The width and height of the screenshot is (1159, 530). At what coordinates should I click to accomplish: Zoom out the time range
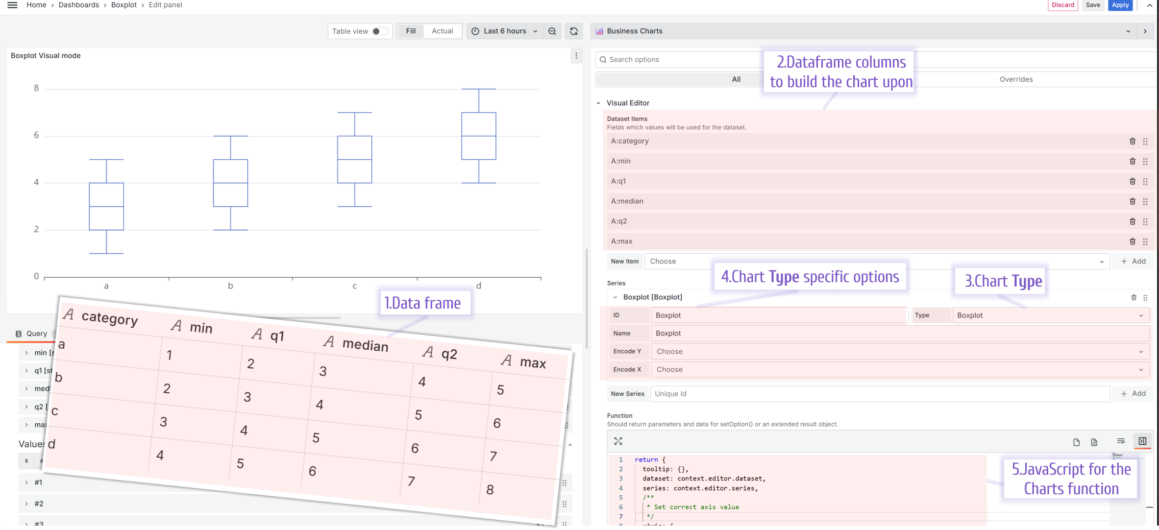[552, 31]
